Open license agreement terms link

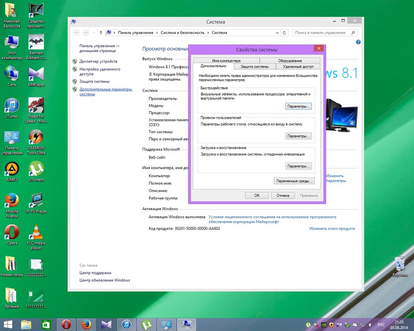pyautogui.click(x=272, y=219)
